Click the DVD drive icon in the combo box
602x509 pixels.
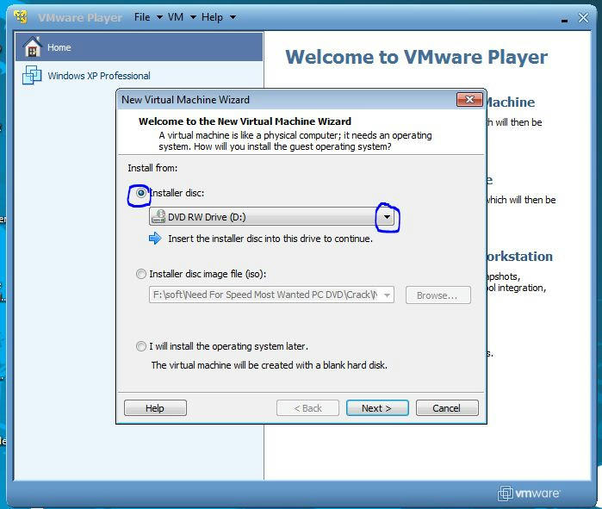click(158, 217)
